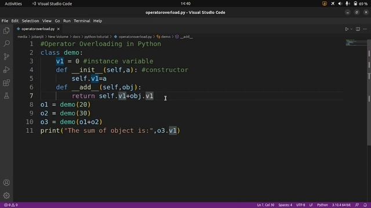
Task: Open the Visual Studio Code app menu
Action: (x=52, y=3)
